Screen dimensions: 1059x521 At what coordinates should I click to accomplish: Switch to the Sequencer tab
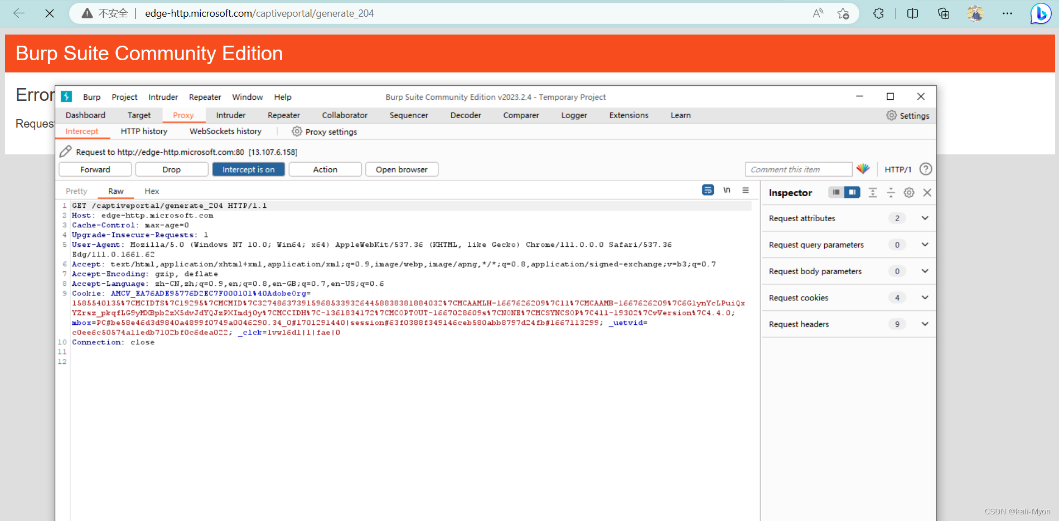[x=409, y=115]
